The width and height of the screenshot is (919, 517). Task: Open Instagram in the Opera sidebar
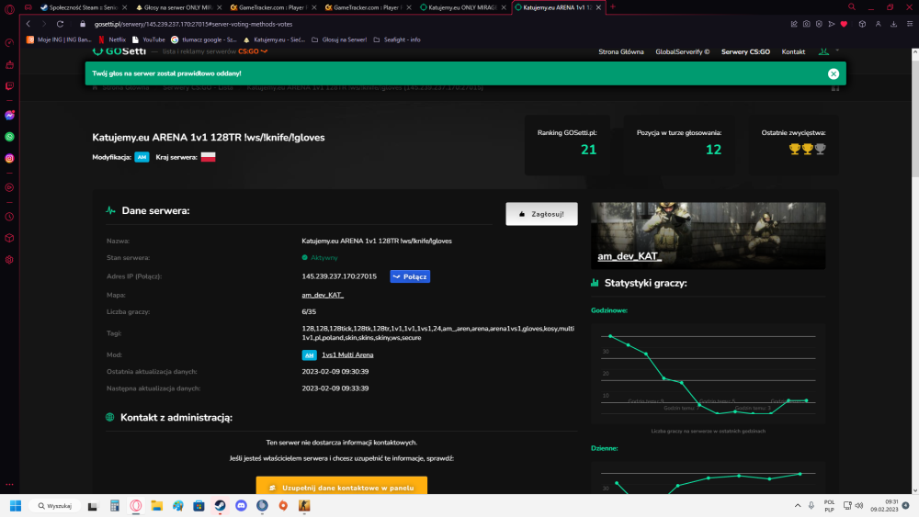[9, 159]
